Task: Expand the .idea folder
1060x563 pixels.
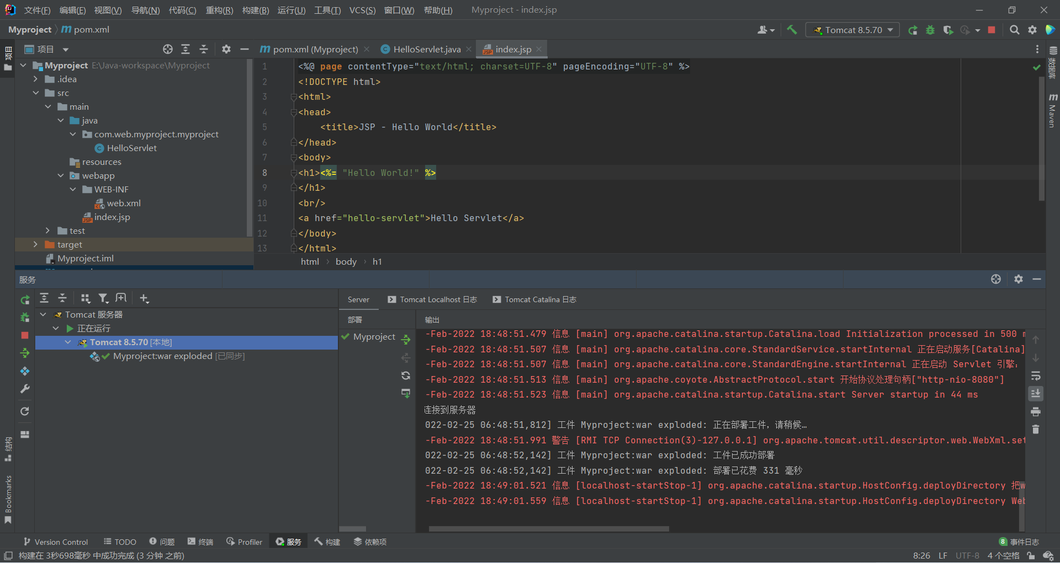Action: pyautogui.click(x=35, y=79)
